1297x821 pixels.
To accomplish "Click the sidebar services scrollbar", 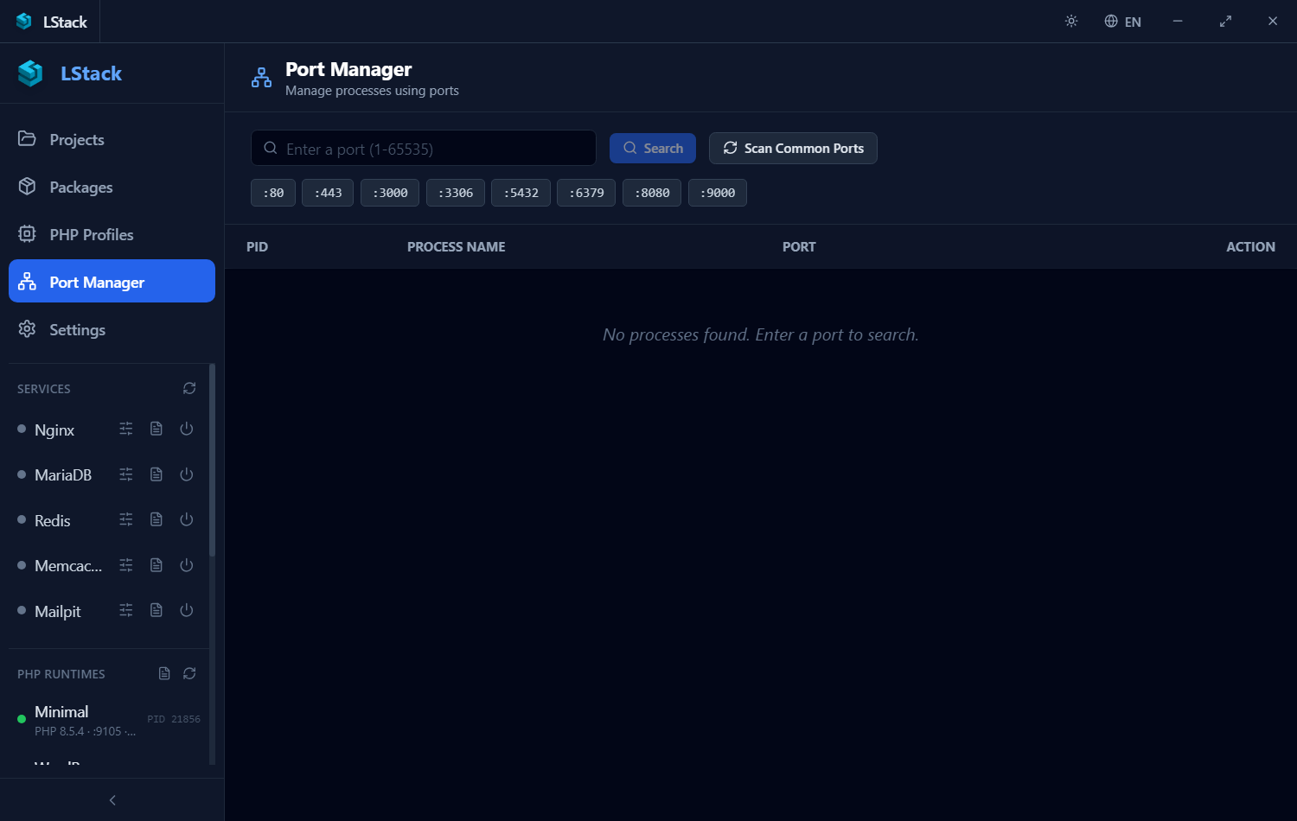I will 212,460.
